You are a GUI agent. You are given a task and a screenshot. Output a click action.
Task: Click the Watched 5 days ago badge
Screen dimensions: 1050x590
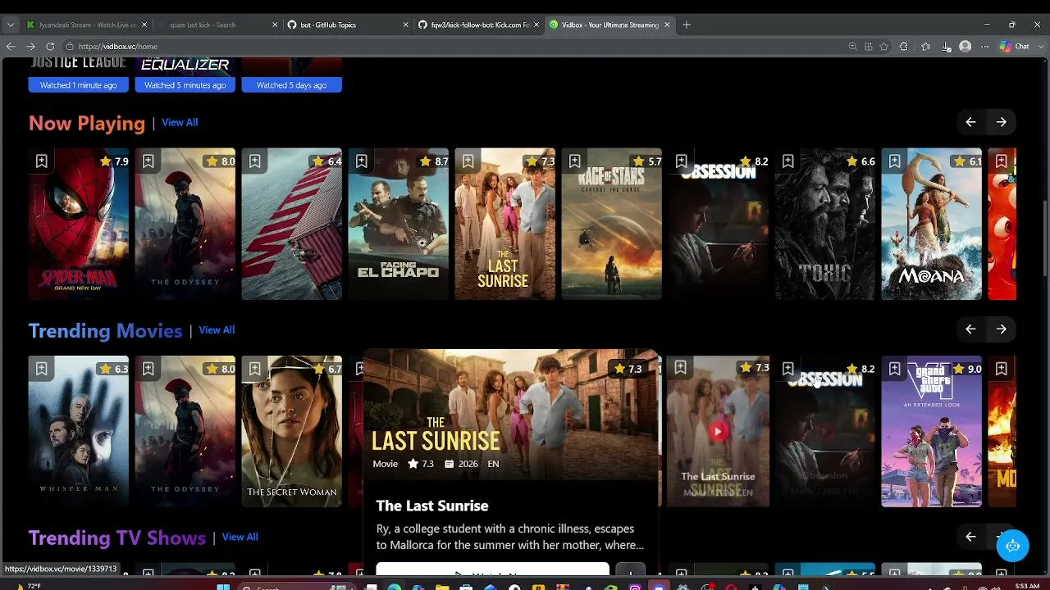tap(292, 85)
